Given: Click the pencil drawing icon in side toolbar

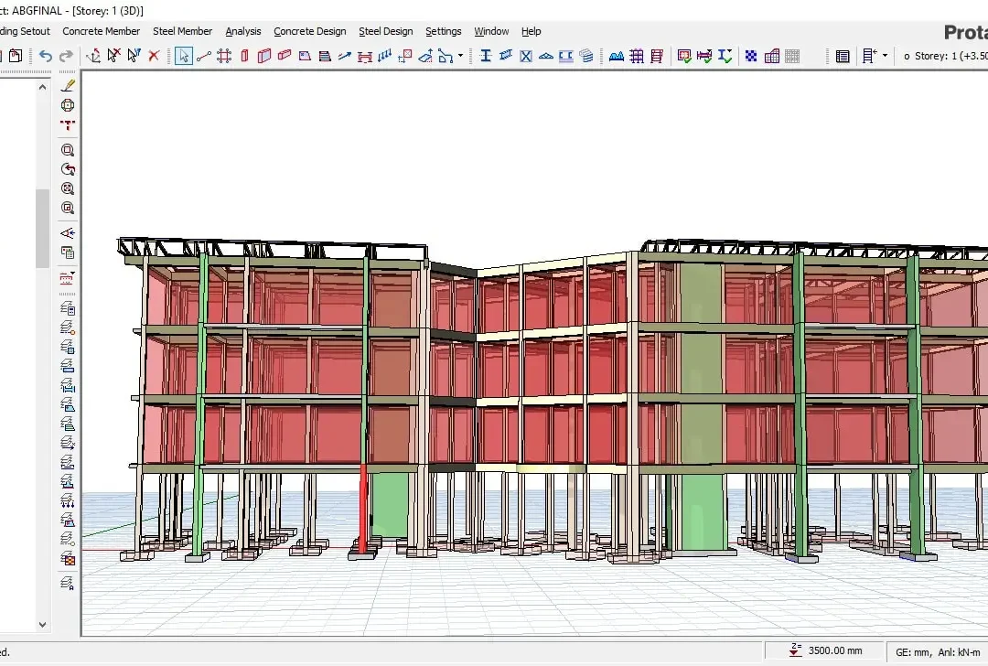Looking at the screenshot, I should (68, 85).
